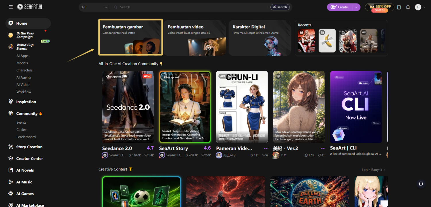Click the Seedance 2.0 author avatar
431x207 pixels.
[105, 155]
